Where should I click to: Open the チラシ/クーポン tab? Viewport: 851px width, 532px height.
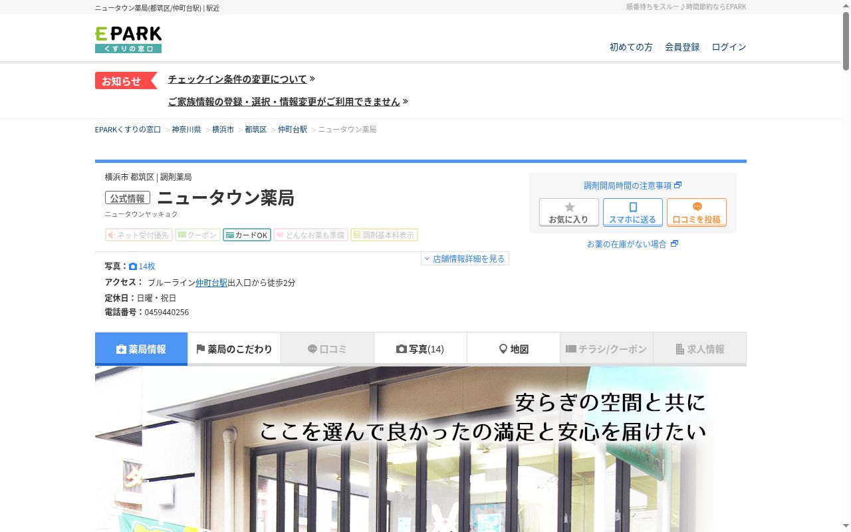[x=606, y=348]
